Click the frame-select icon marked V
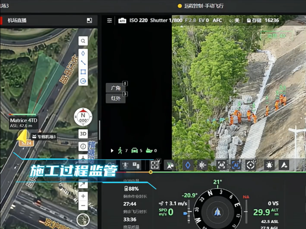Image resolution: width=306 pixels, height=229 pixels. pos(155,165)
